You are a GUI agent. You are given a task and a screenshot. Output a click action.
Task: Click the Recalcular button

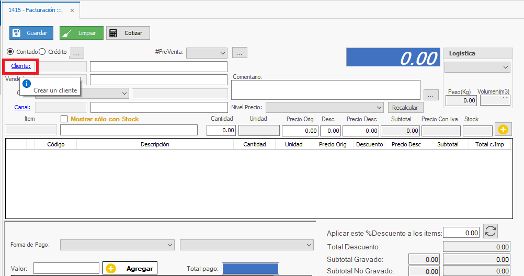[x=405, y=108]
